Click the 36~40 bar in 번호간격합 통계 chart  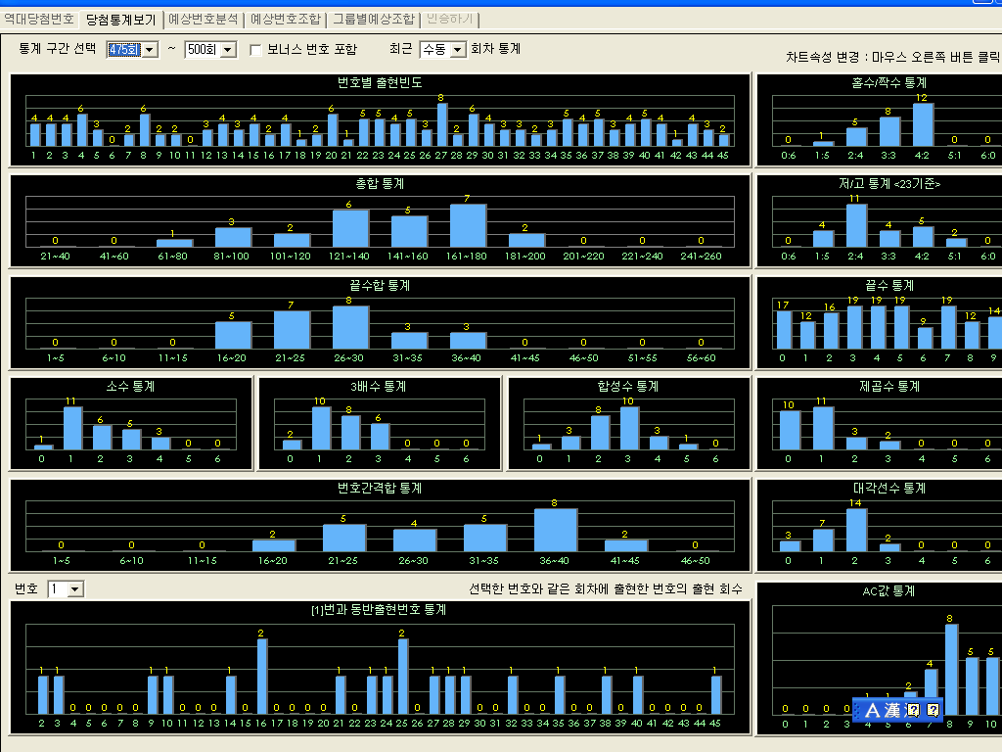point(556,530)
